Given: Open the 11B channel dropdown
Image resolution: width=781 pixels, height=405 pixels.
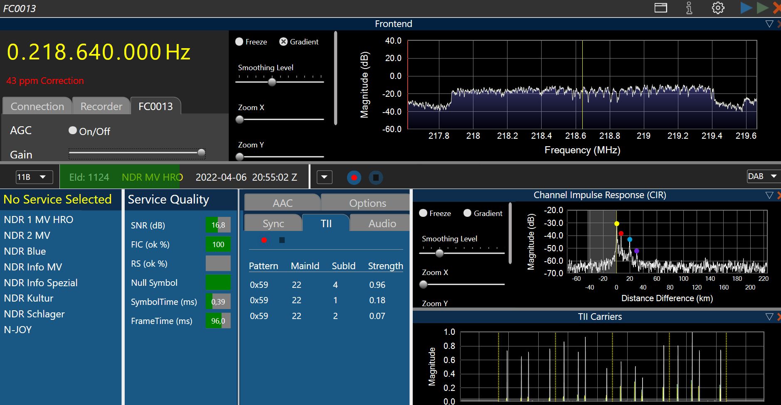Looking at the screenshot, I should 34,177.
